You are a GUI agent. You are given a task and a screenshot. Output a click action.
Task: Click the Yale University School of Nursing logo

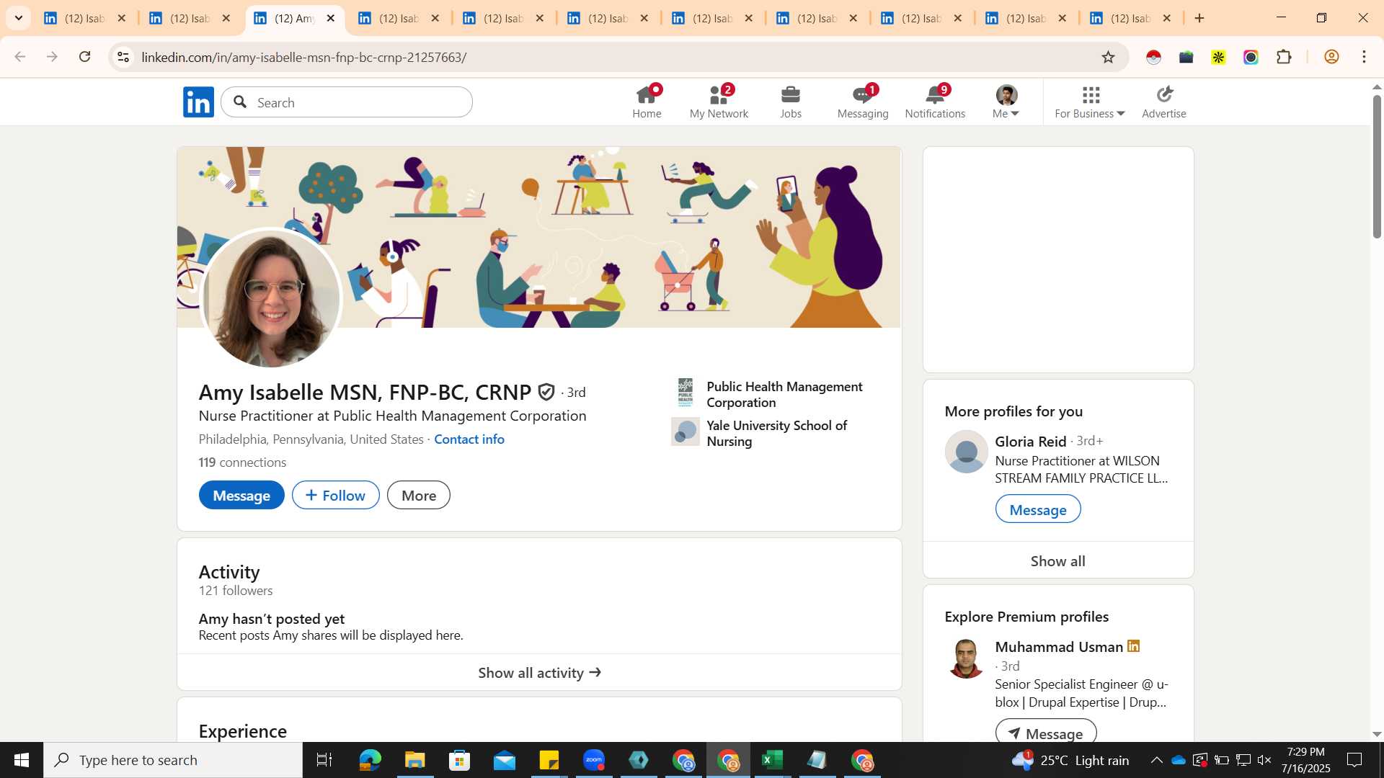point(686,432)
